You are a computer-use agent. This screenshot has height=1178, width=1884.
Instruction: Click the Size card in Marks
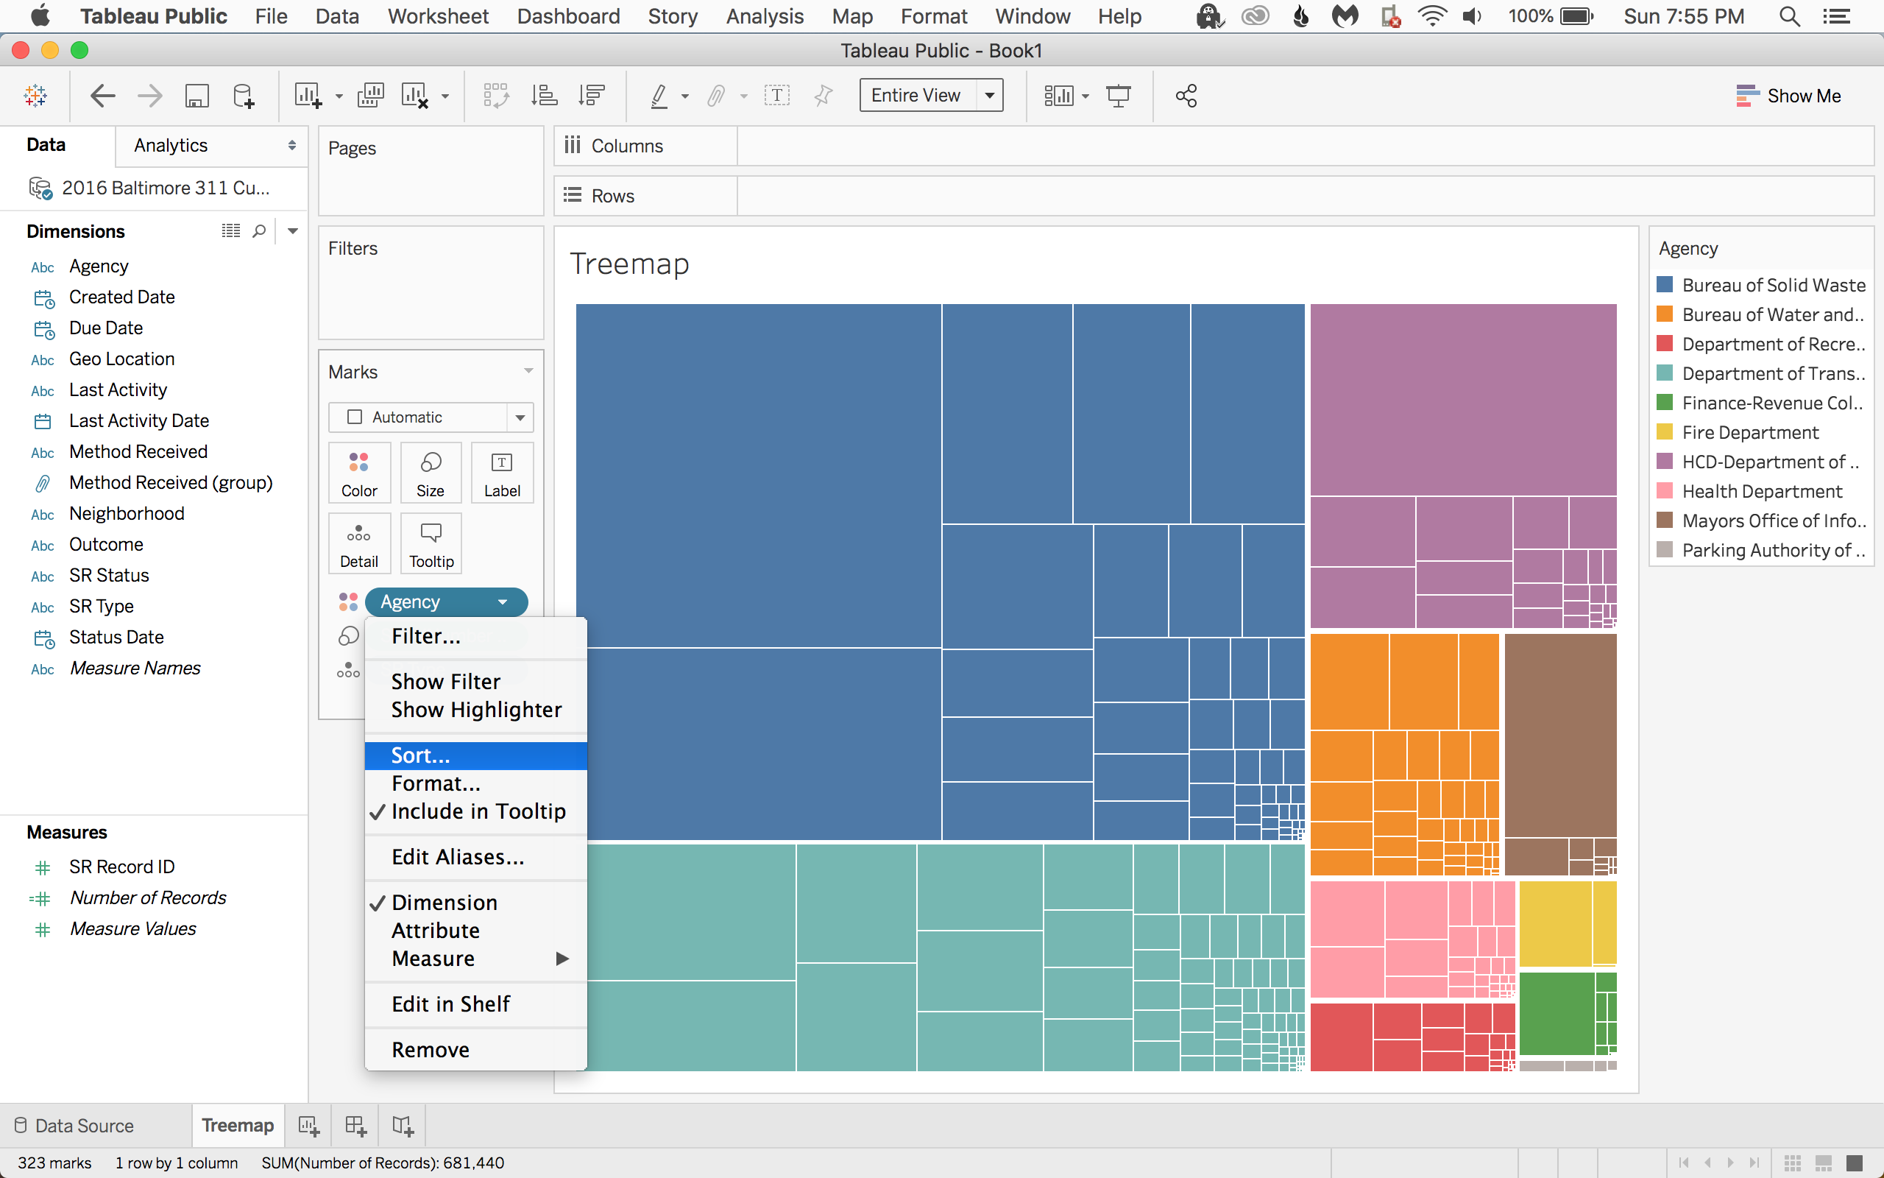(x=431, y=473)
